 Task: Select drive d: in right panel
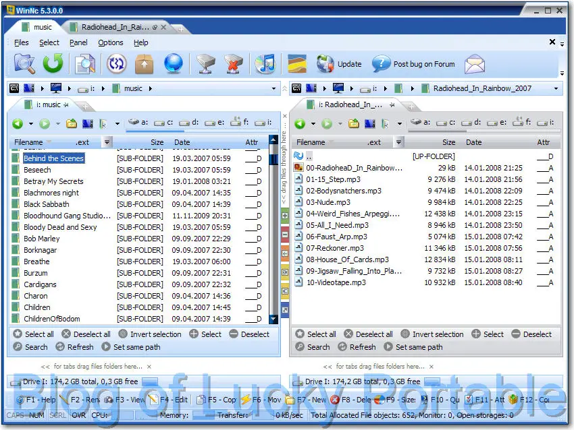[471, 123]
